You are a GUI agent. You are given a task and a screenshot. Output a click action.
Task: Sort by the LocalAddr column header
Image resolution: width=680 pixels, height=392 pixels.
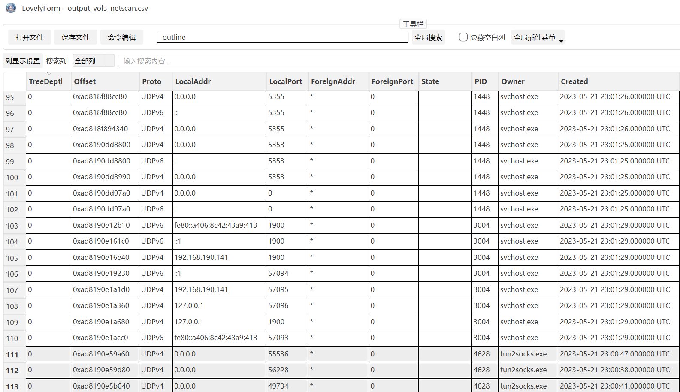click(219, 81)
